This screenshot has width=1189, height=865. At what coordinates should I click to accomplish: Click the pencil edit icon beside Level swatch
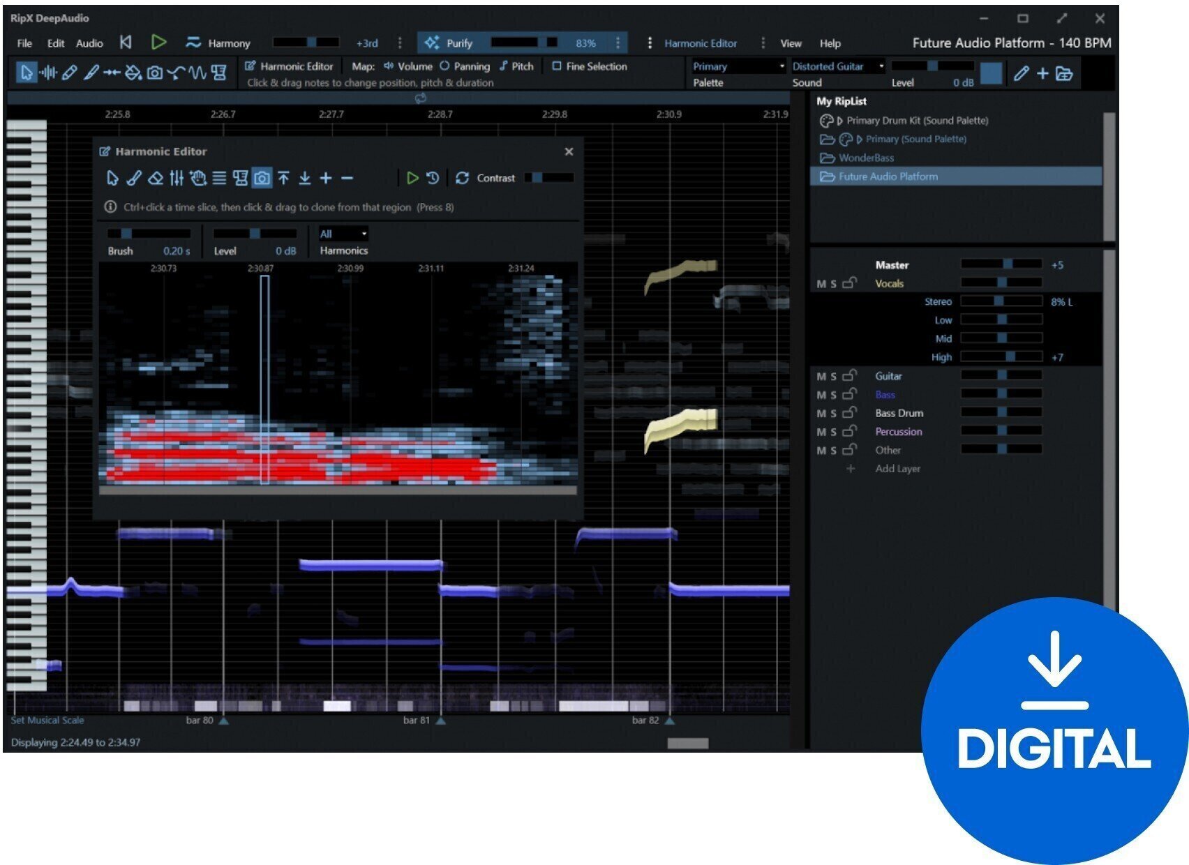point(1021,73)
